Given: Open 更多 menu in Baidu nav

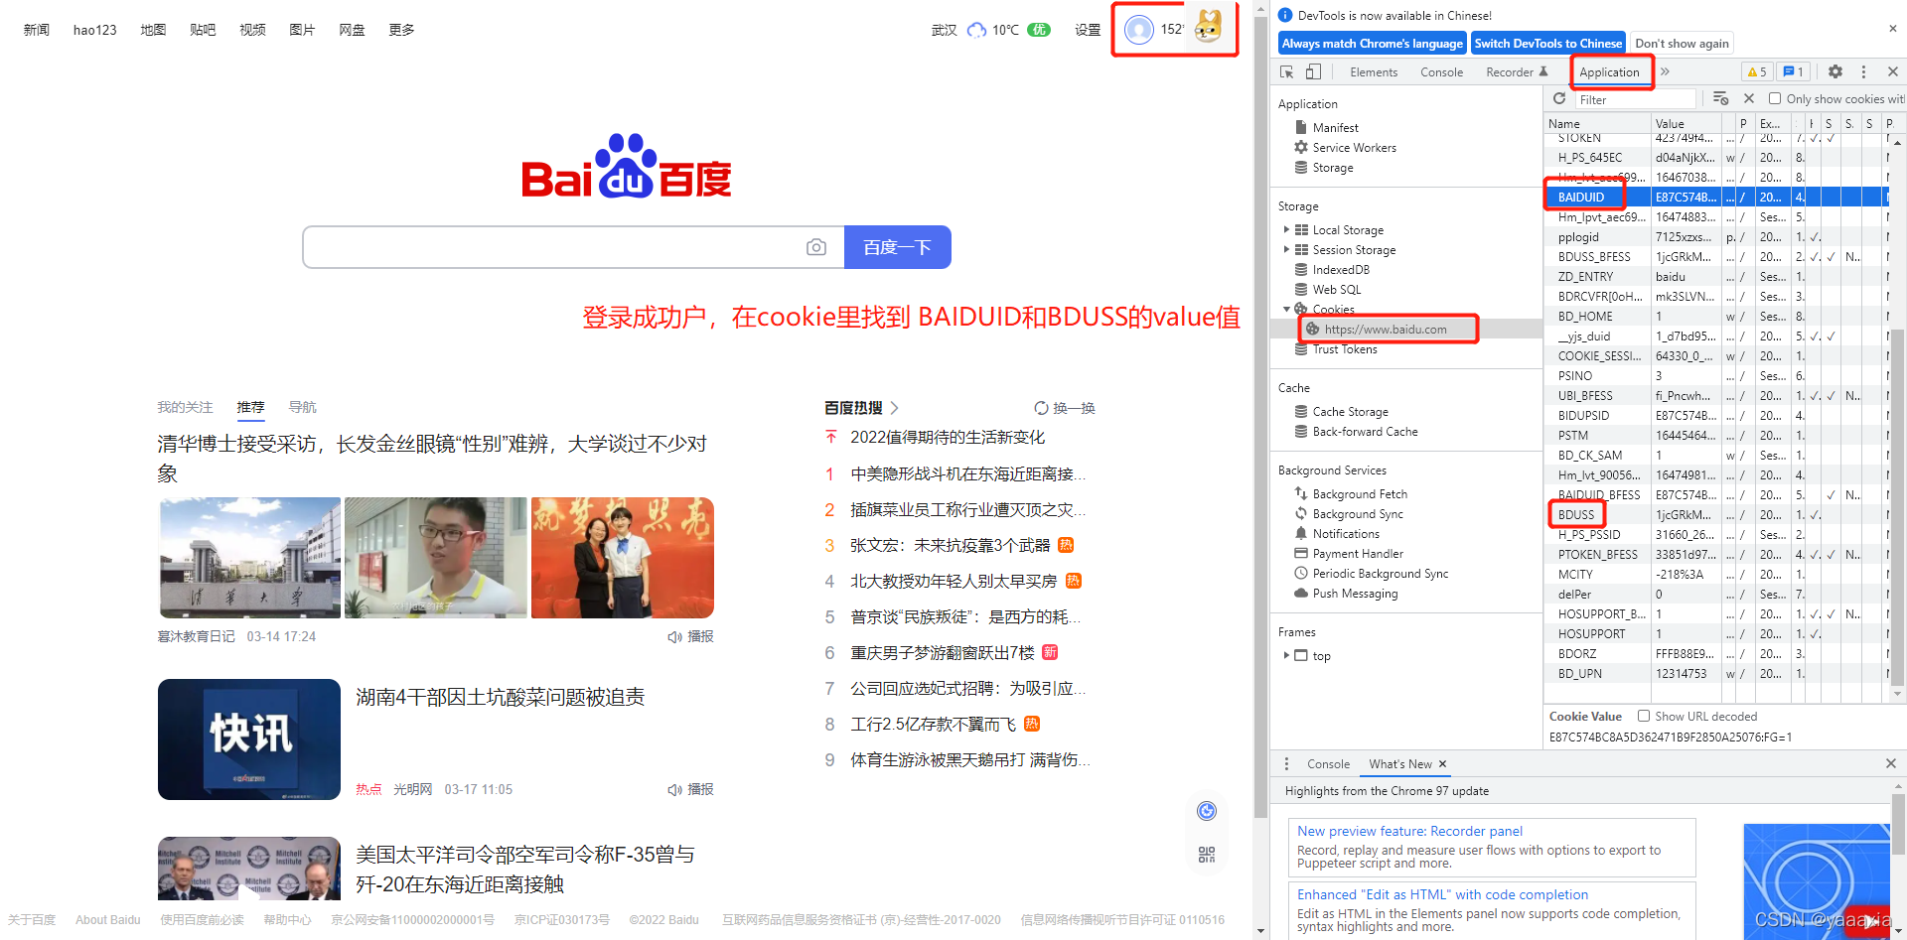Looking at the screenshot, I should (x=401, y=30).
